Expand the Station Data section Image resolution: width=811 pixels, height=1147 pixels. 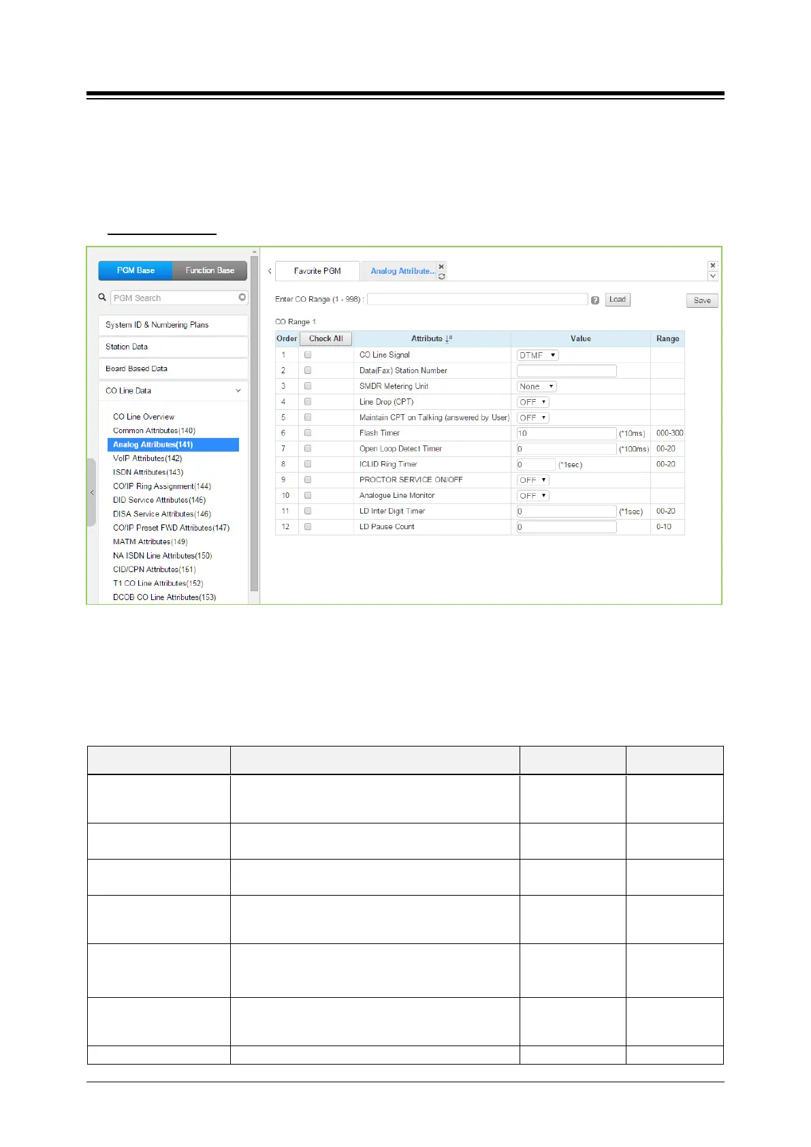point(173,347)
